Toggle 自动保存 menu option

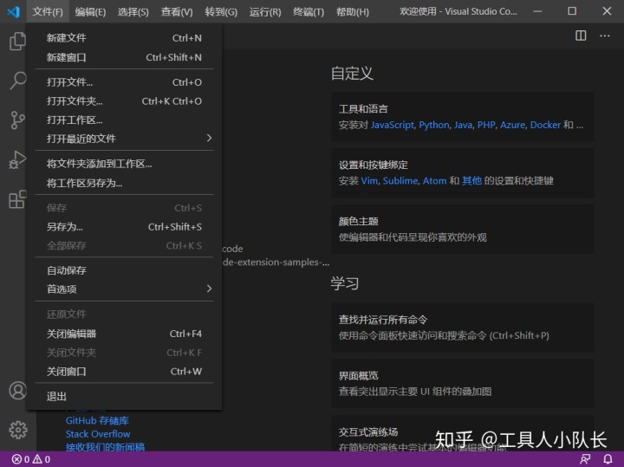click(x=124, y=270)
